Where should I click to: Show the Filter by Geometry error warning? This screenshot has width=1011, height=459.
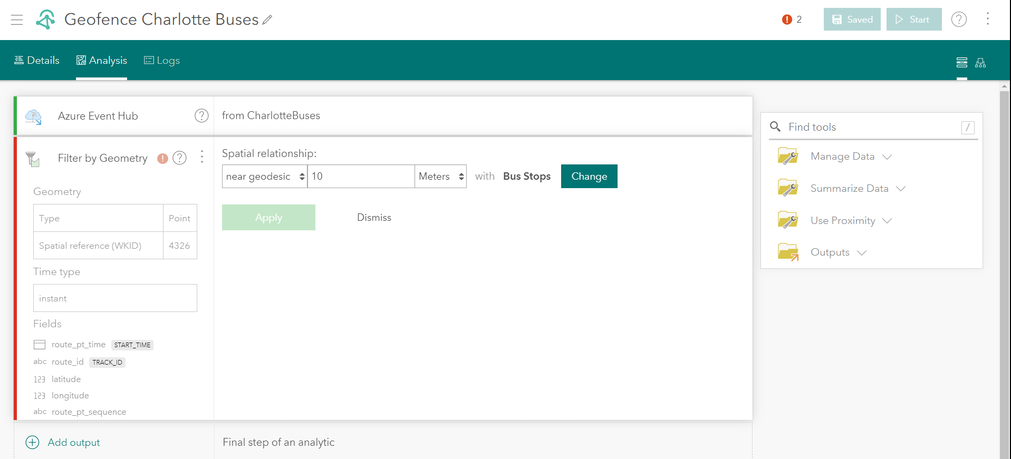tap(162, 158)
